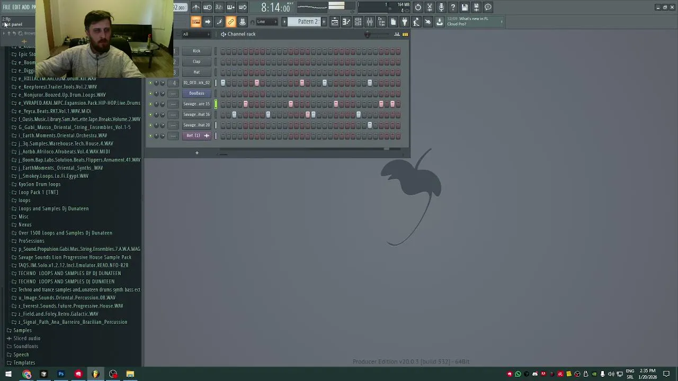
Task: Open KyoSon Drum loops folder
Action: [39, 184]
